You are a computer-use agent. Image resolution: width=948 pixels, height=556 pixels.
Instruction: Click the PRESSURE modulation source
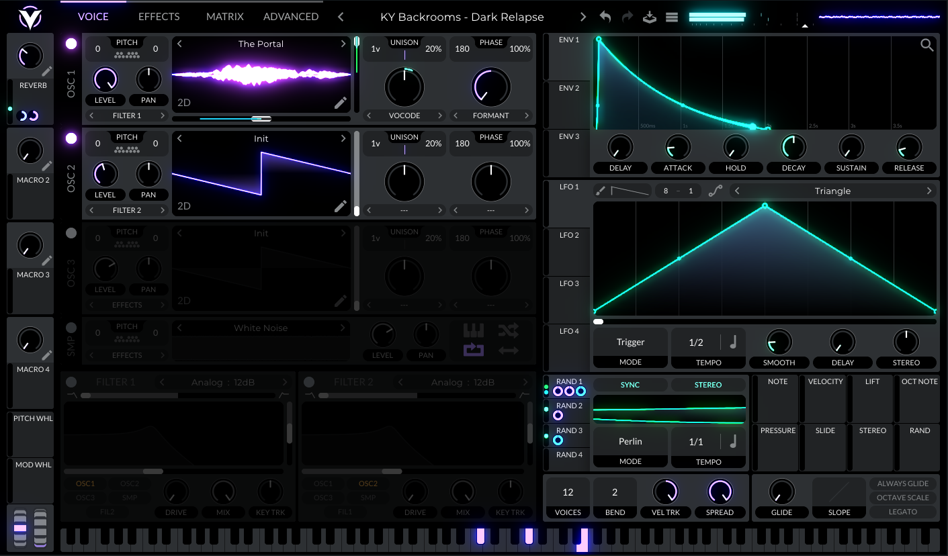pos(778,447)
